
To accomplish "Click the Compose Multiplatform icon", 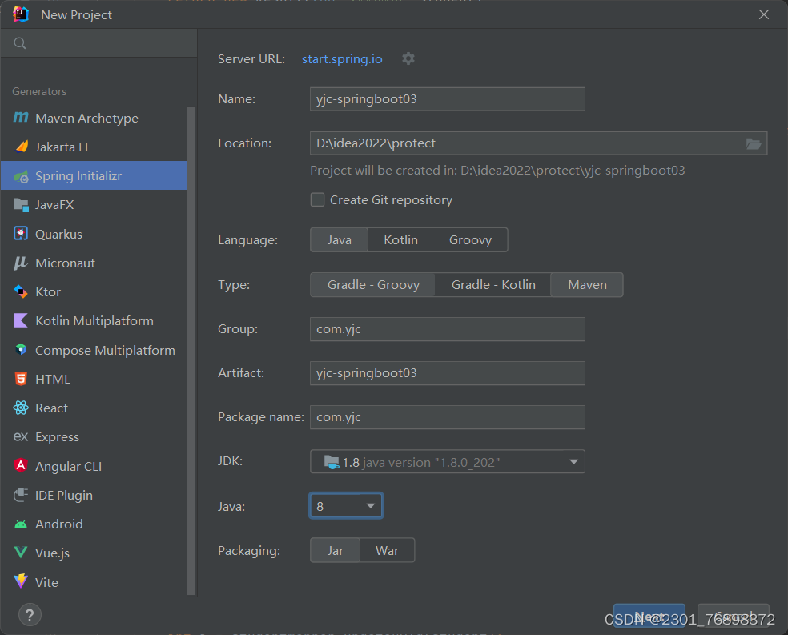I will (x=21, y=350).
